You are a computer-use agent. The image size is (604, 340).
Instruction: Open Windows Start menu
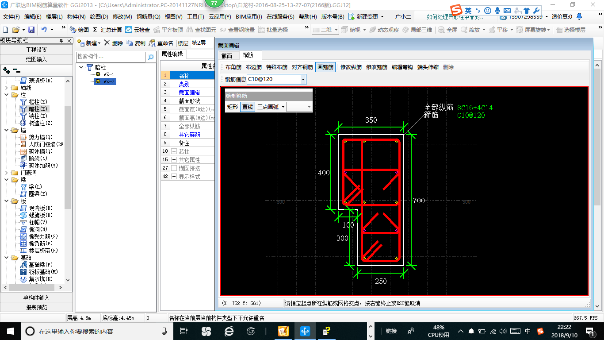(10, 331)
